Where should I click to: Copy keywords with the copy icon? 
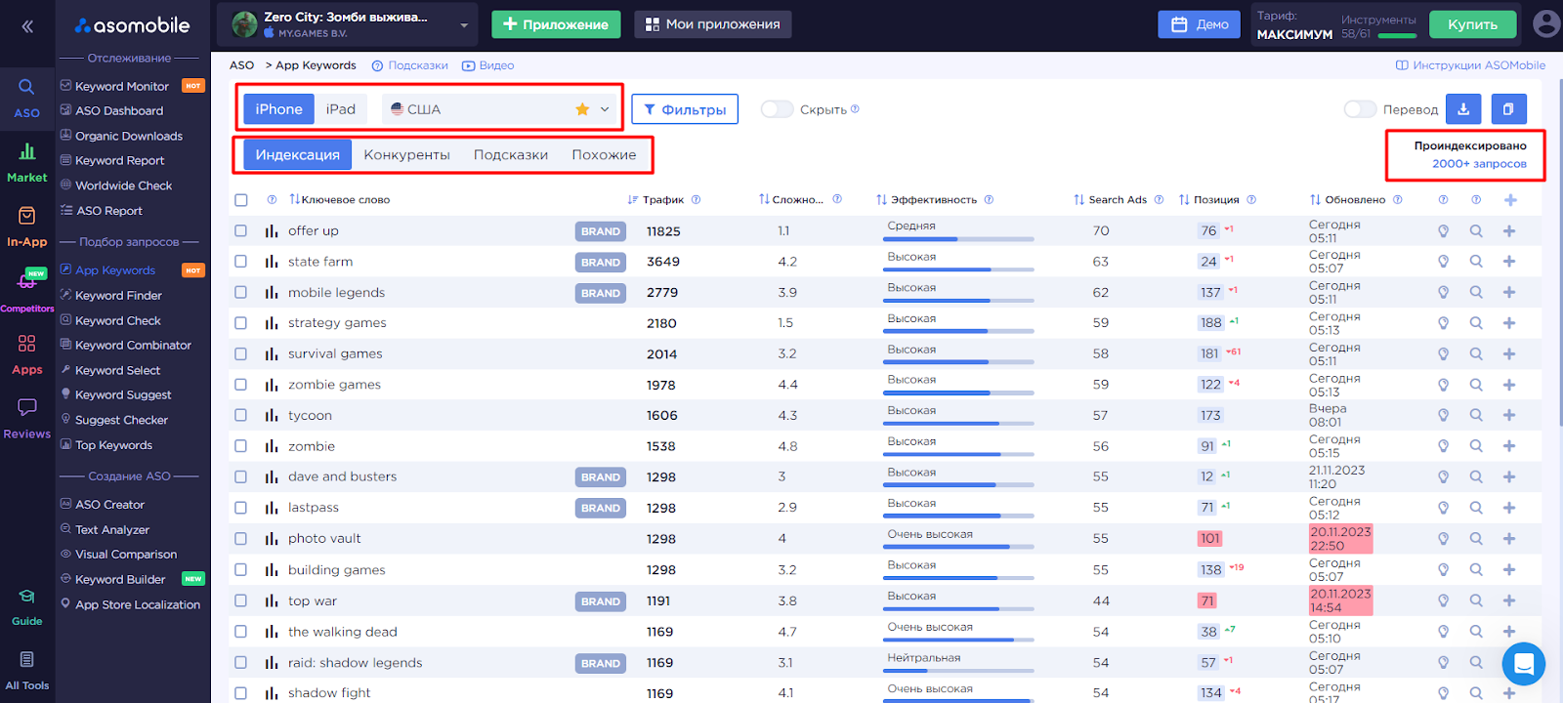coord(1508,109)
